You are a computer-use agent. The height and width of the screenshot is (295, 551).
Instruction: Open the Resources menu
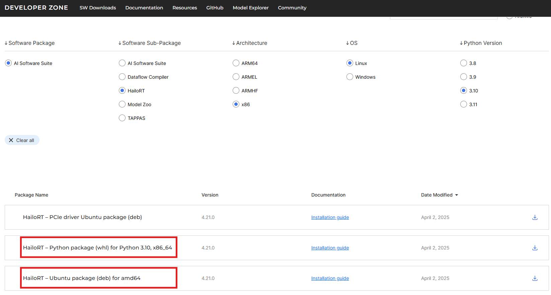click(185, 8)
